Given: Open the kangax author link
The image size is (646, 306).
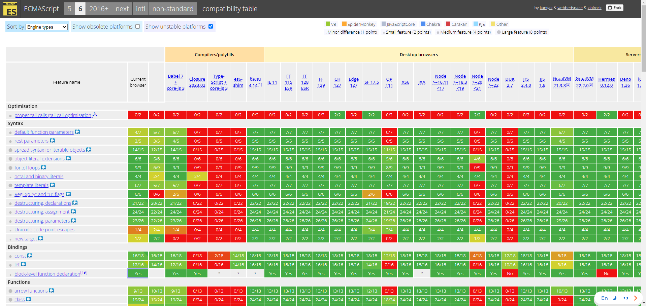Looking at the screenshot, I should pyautogui.click(x=546, y=8).
